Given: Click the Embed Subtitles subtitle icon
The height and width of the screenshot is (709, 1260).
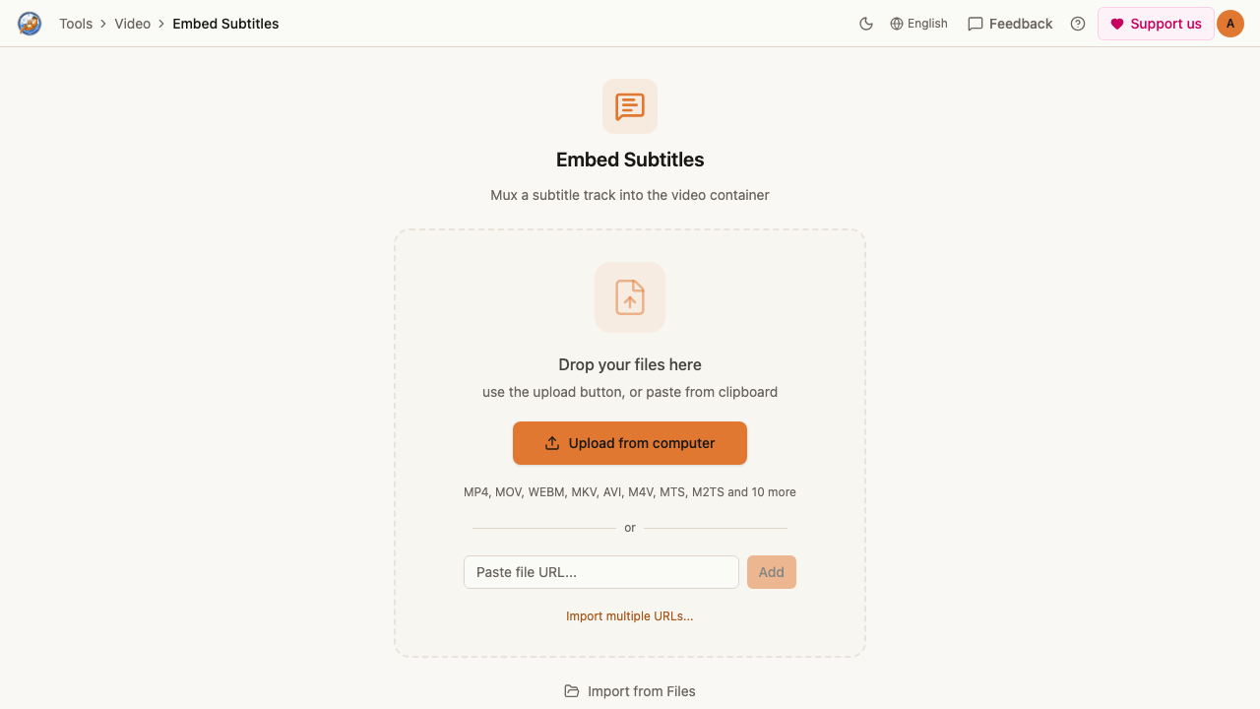Looking at the screenshot, I should coord(630,106).
